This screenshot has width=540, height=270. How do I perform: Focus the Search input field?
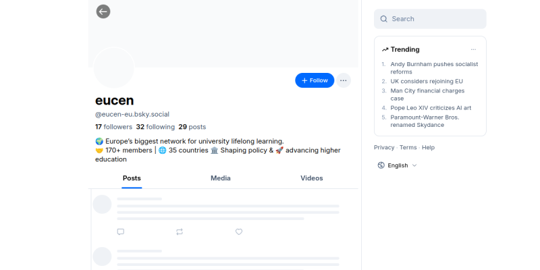click(x=430, y=19)
